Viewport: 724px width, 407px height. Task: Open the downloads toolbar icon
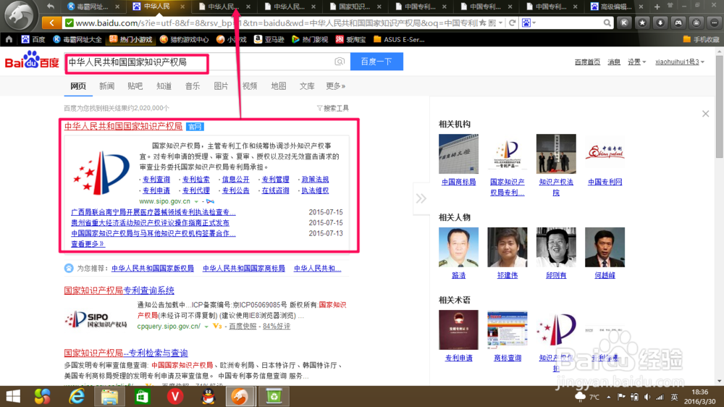point(660,22)
